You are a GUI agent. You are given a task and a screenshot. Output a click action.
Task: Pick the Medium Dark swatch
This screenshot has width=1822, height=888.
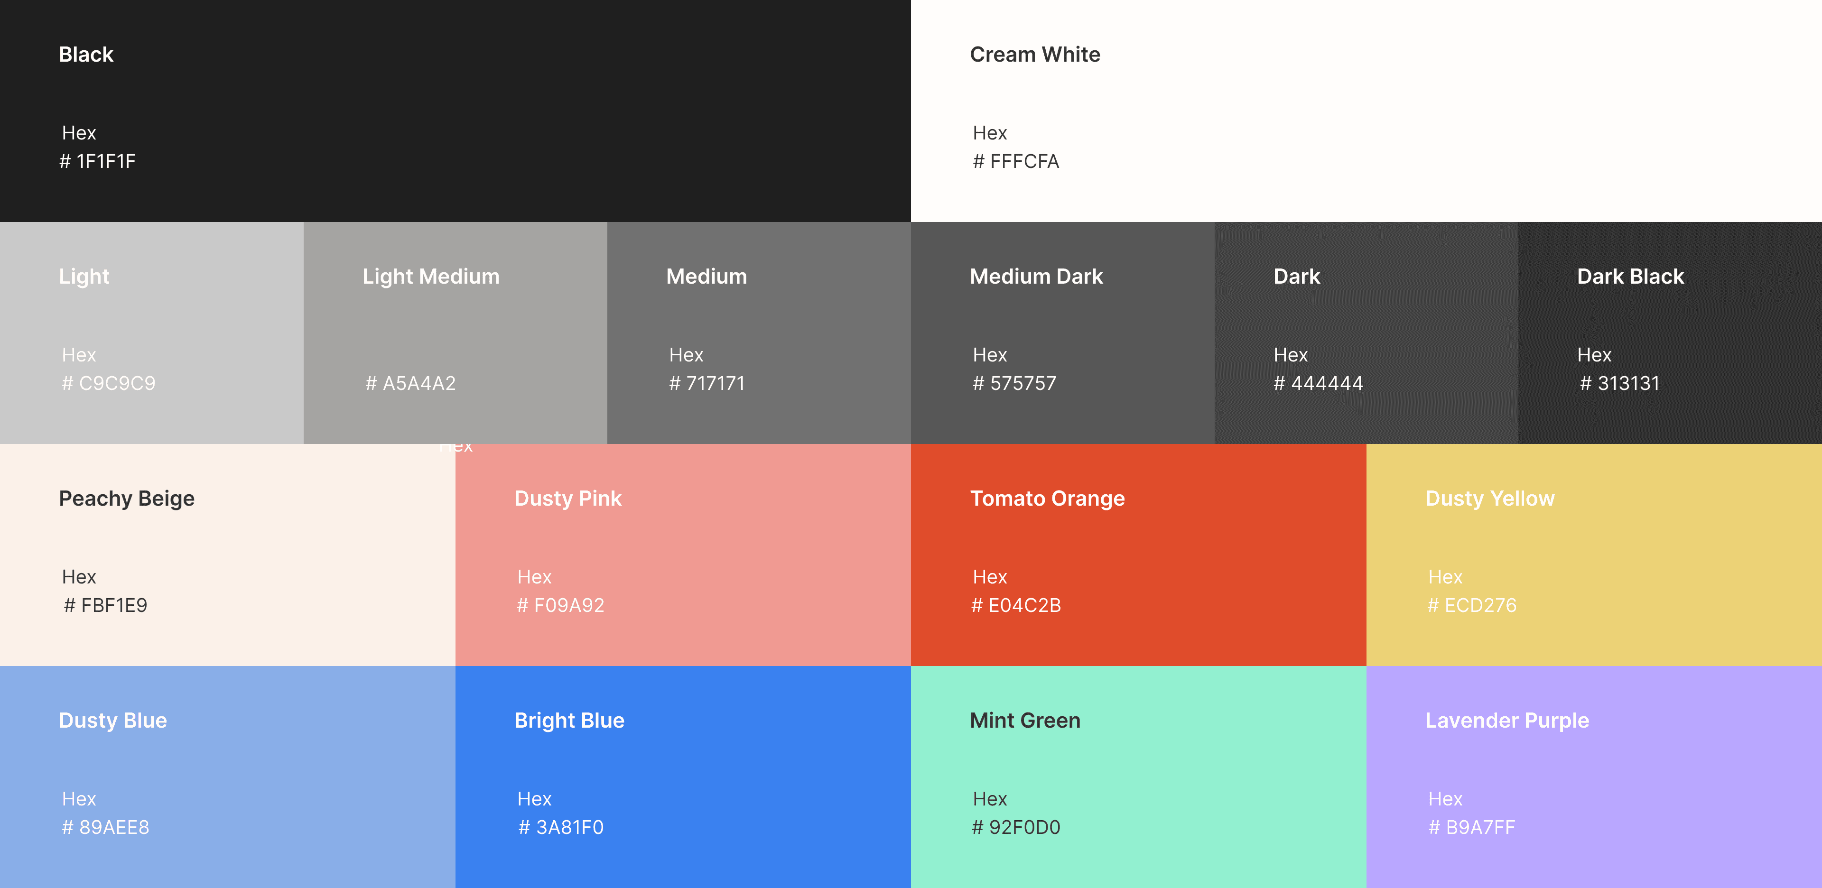coord(1062,333)
